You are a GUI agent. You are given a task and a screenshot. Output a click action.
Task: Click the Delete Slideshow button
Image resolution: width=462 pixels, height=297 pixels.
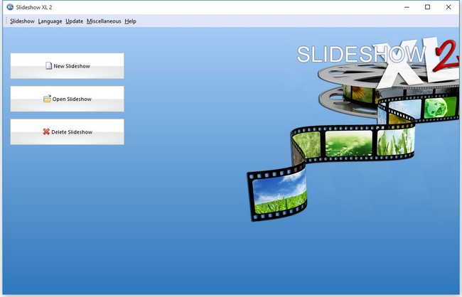click(x=68, y=132)
